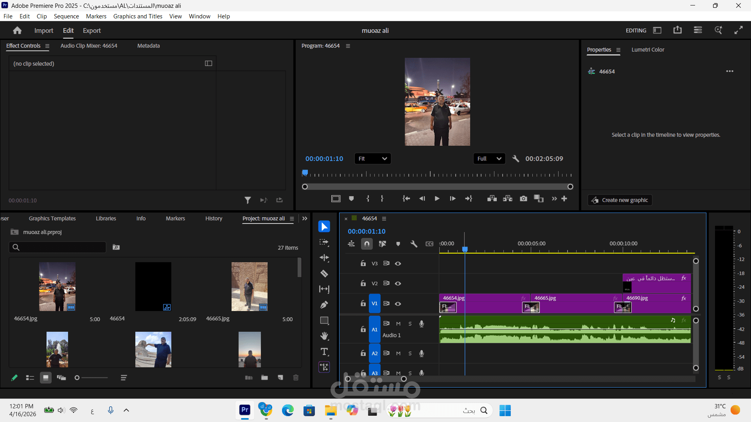This screenshot has width=751, height=422.
Task: Select the Slip tool
Action: [324, 289]
